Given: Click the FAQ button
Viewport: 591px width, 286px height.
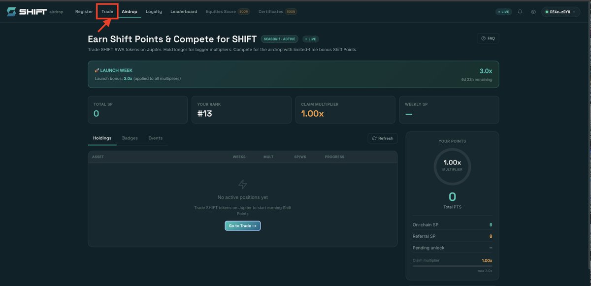Looking at the screenshot, I should [x=488, y=38].
